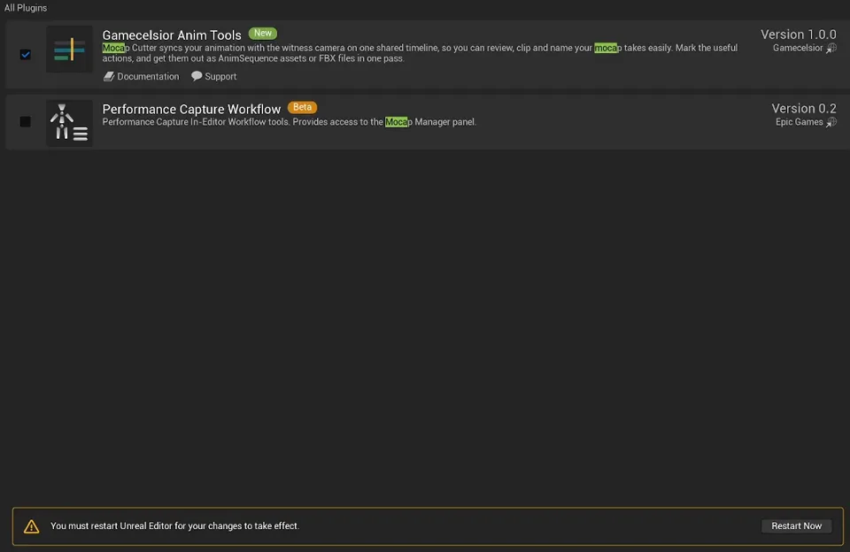Click the orange Beta badge
Viewport: 850px width, 552px height.
(302, 107)
